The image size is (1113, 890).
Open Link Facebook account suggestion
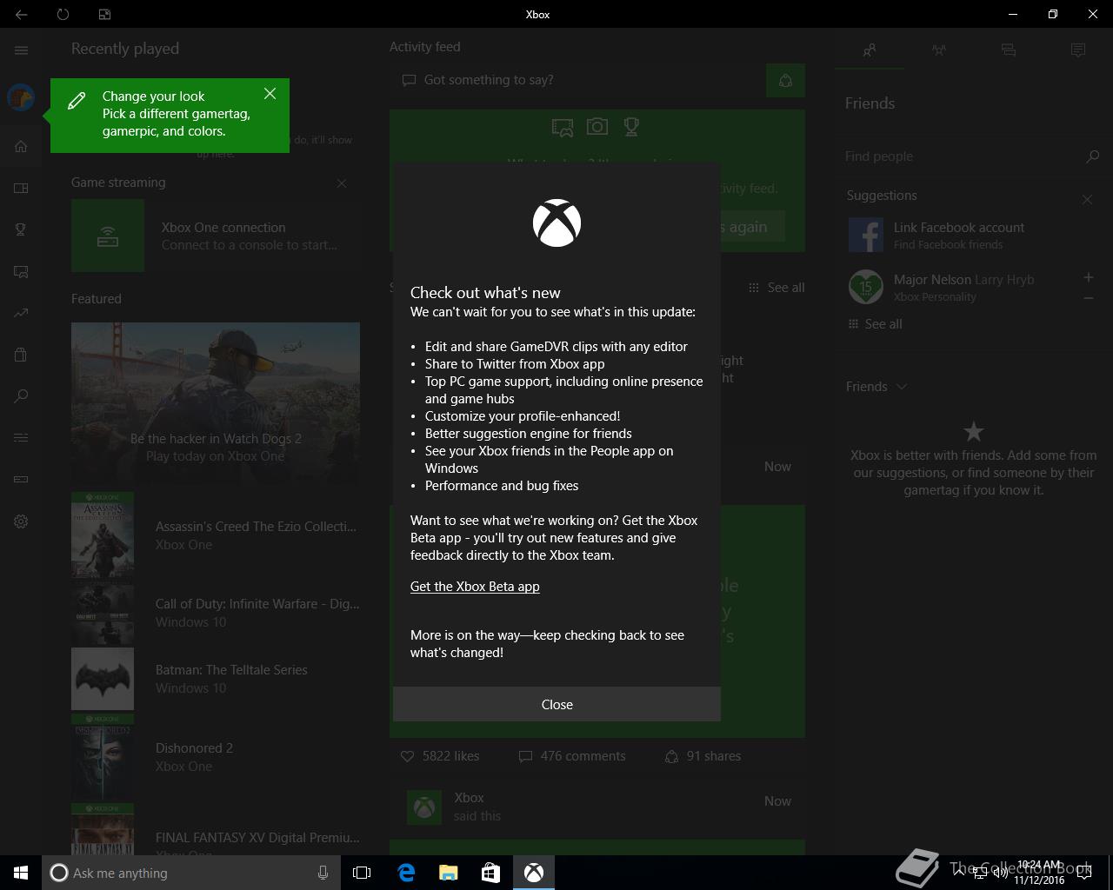pos(972,235)
